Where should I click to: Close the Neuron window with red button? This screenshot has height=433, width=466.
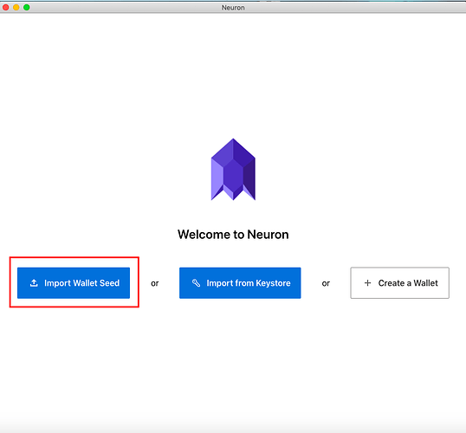click(x=6, y=7)
